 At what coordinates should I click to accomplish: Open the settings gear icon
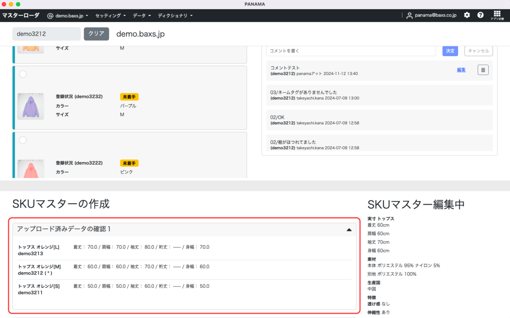click(x=467, y=15)
